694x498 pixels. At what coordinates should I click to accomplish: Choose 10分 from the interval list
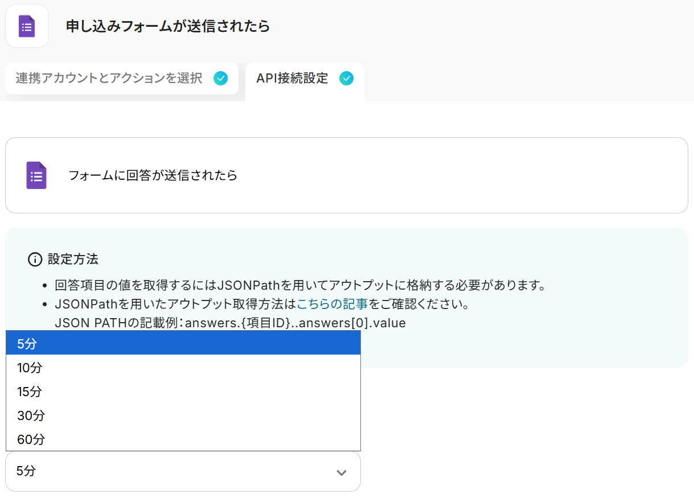point(183,368)
